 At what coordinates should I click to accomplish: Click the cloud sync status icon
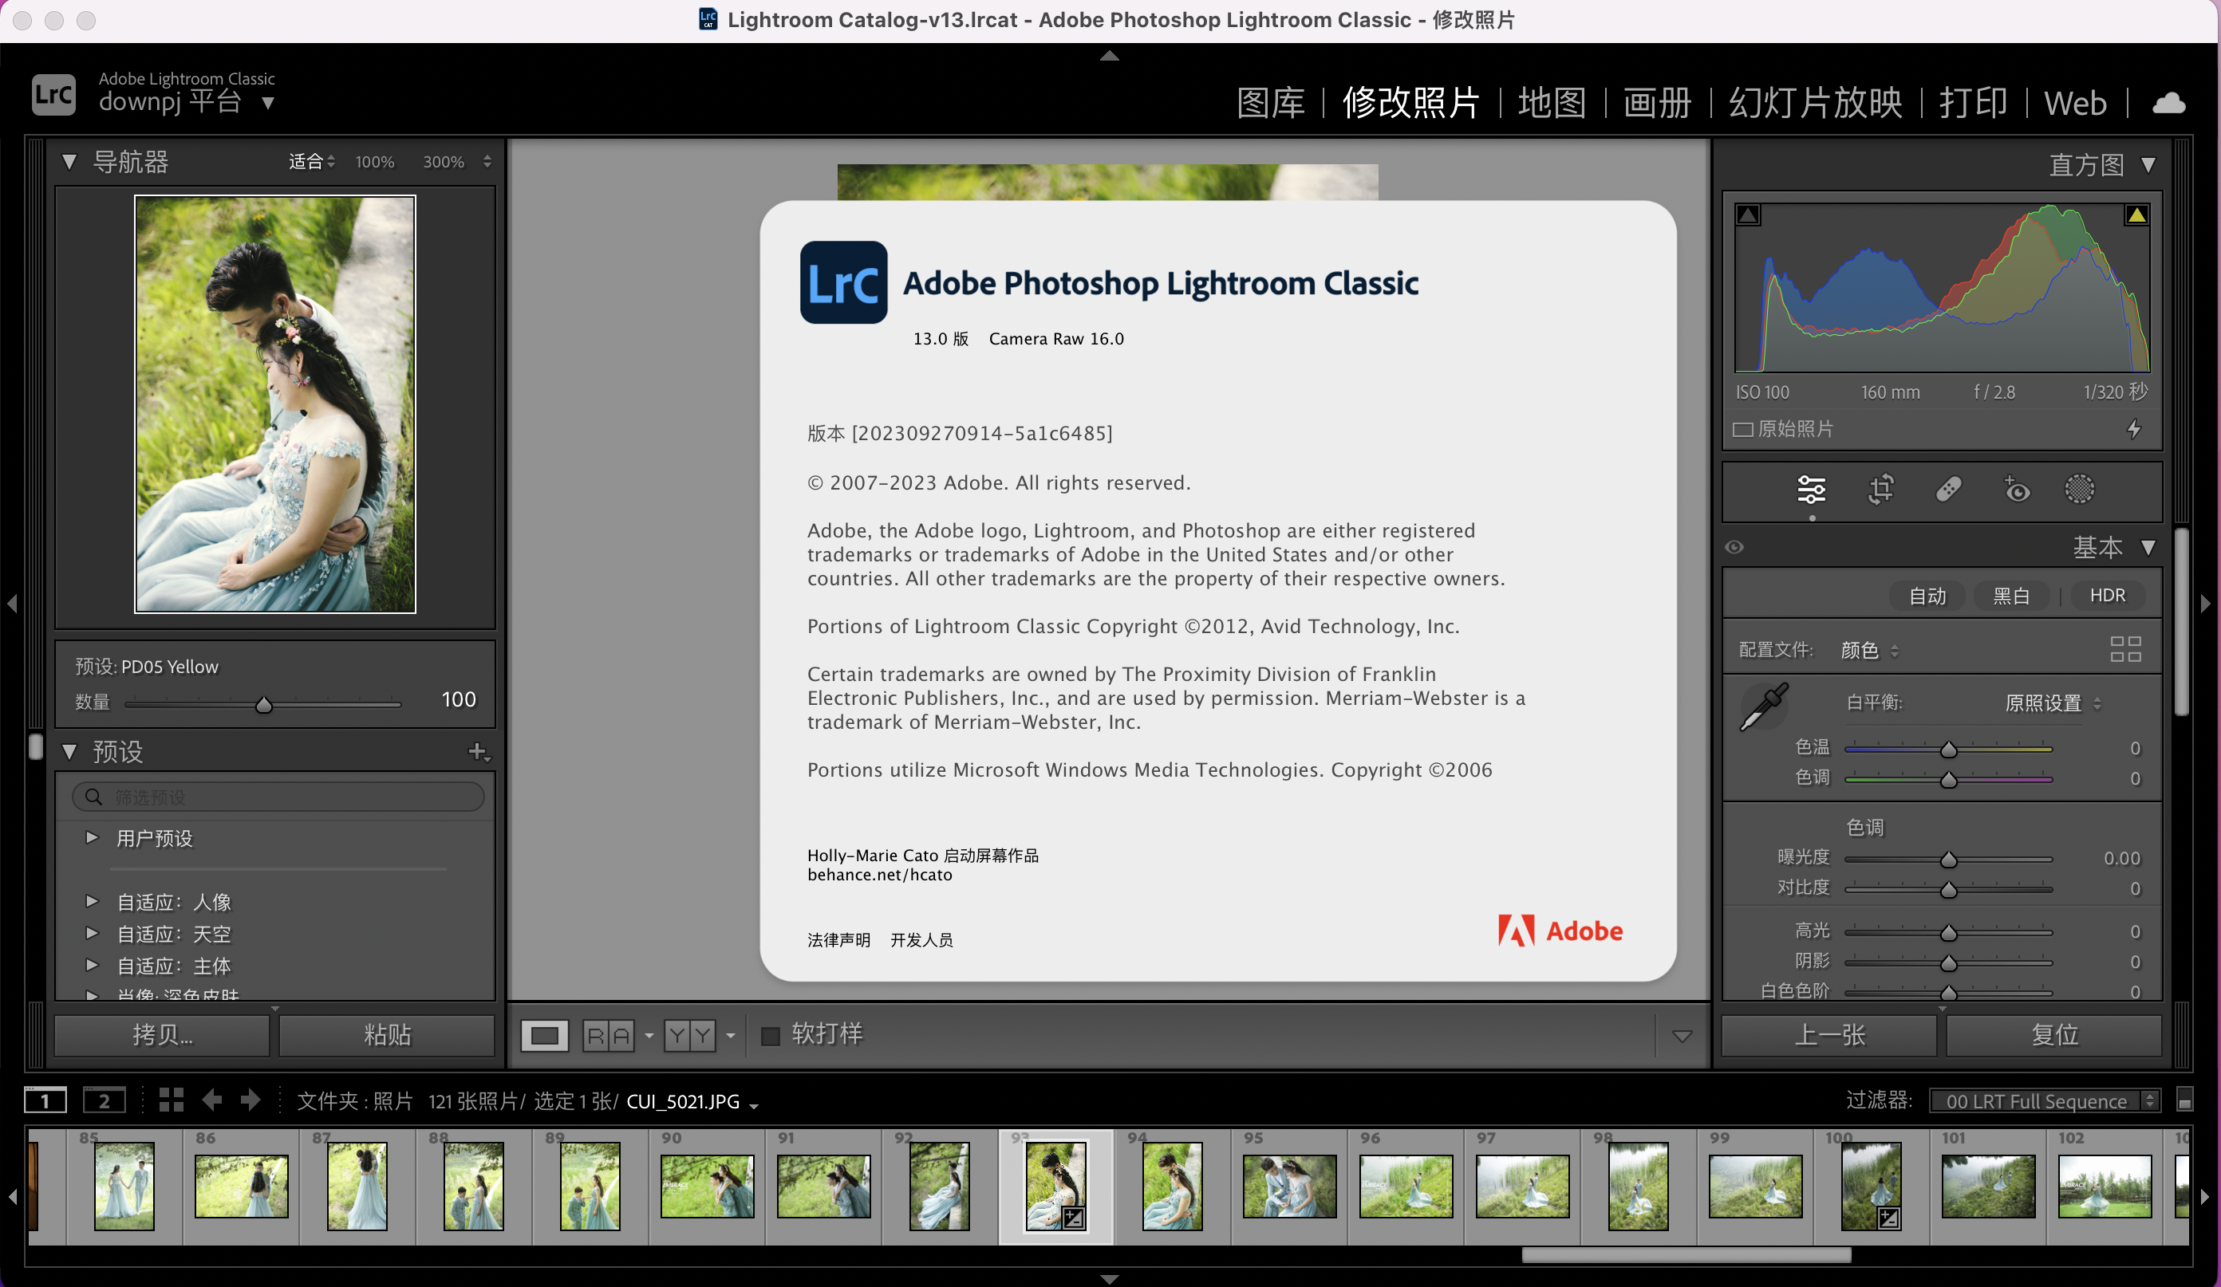[x=2168, y=103]
